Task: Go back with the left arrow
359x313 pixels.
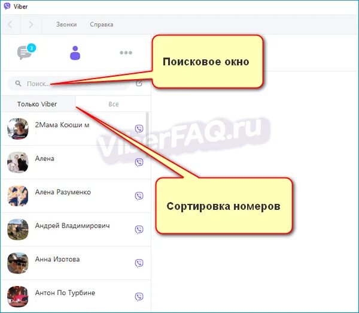Action: click(x=10, y=25)
